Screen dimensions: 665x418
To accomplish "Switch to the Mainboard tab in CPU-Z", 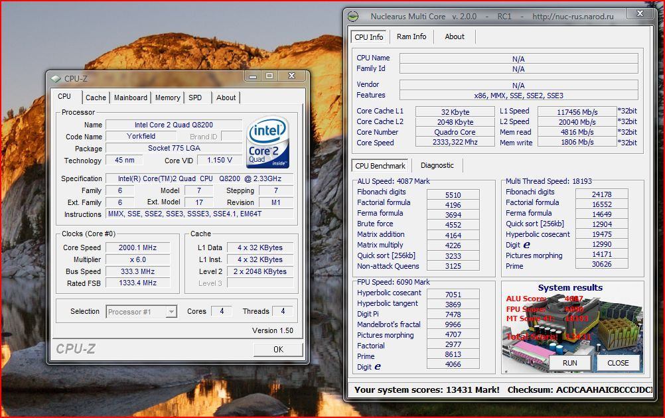I will point(131,98).
